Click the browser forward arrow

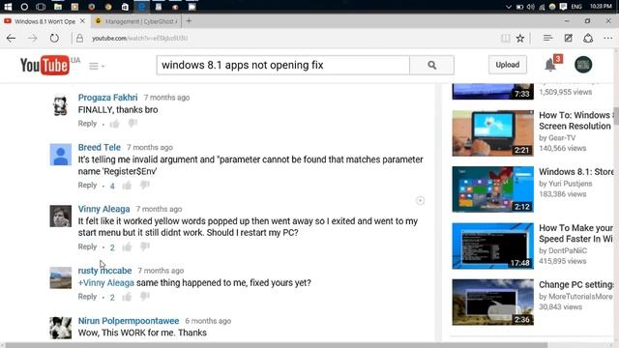click(x=32, y=39)
